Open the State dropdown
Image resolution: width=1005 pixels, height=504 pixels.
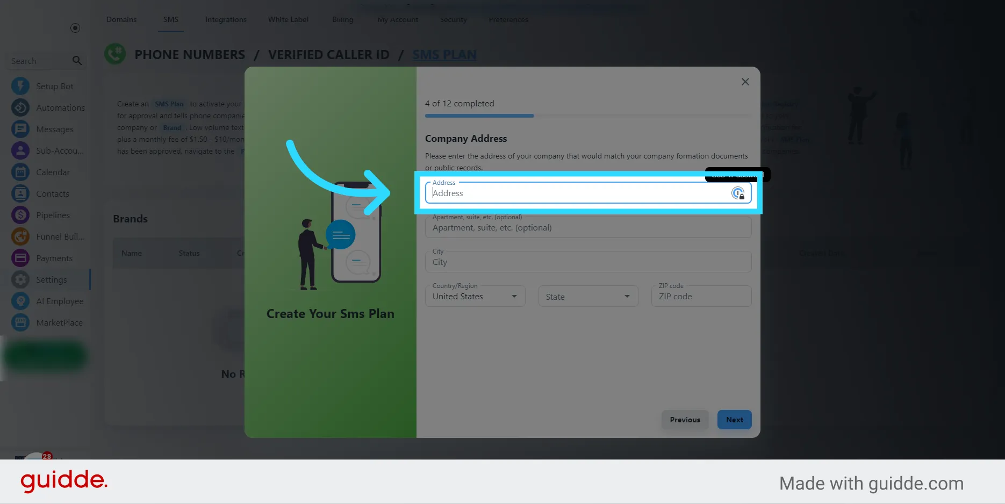point(588,296)
